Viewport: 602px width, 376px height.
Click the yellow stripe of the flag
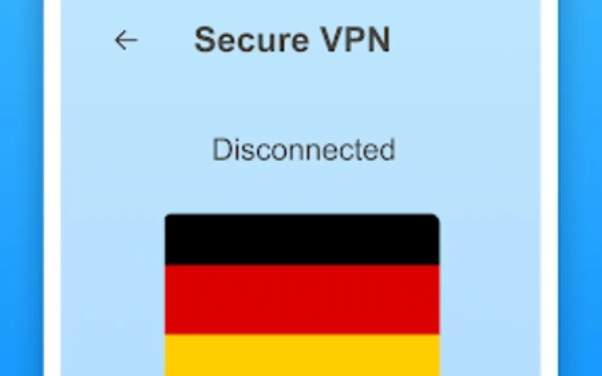302,356
